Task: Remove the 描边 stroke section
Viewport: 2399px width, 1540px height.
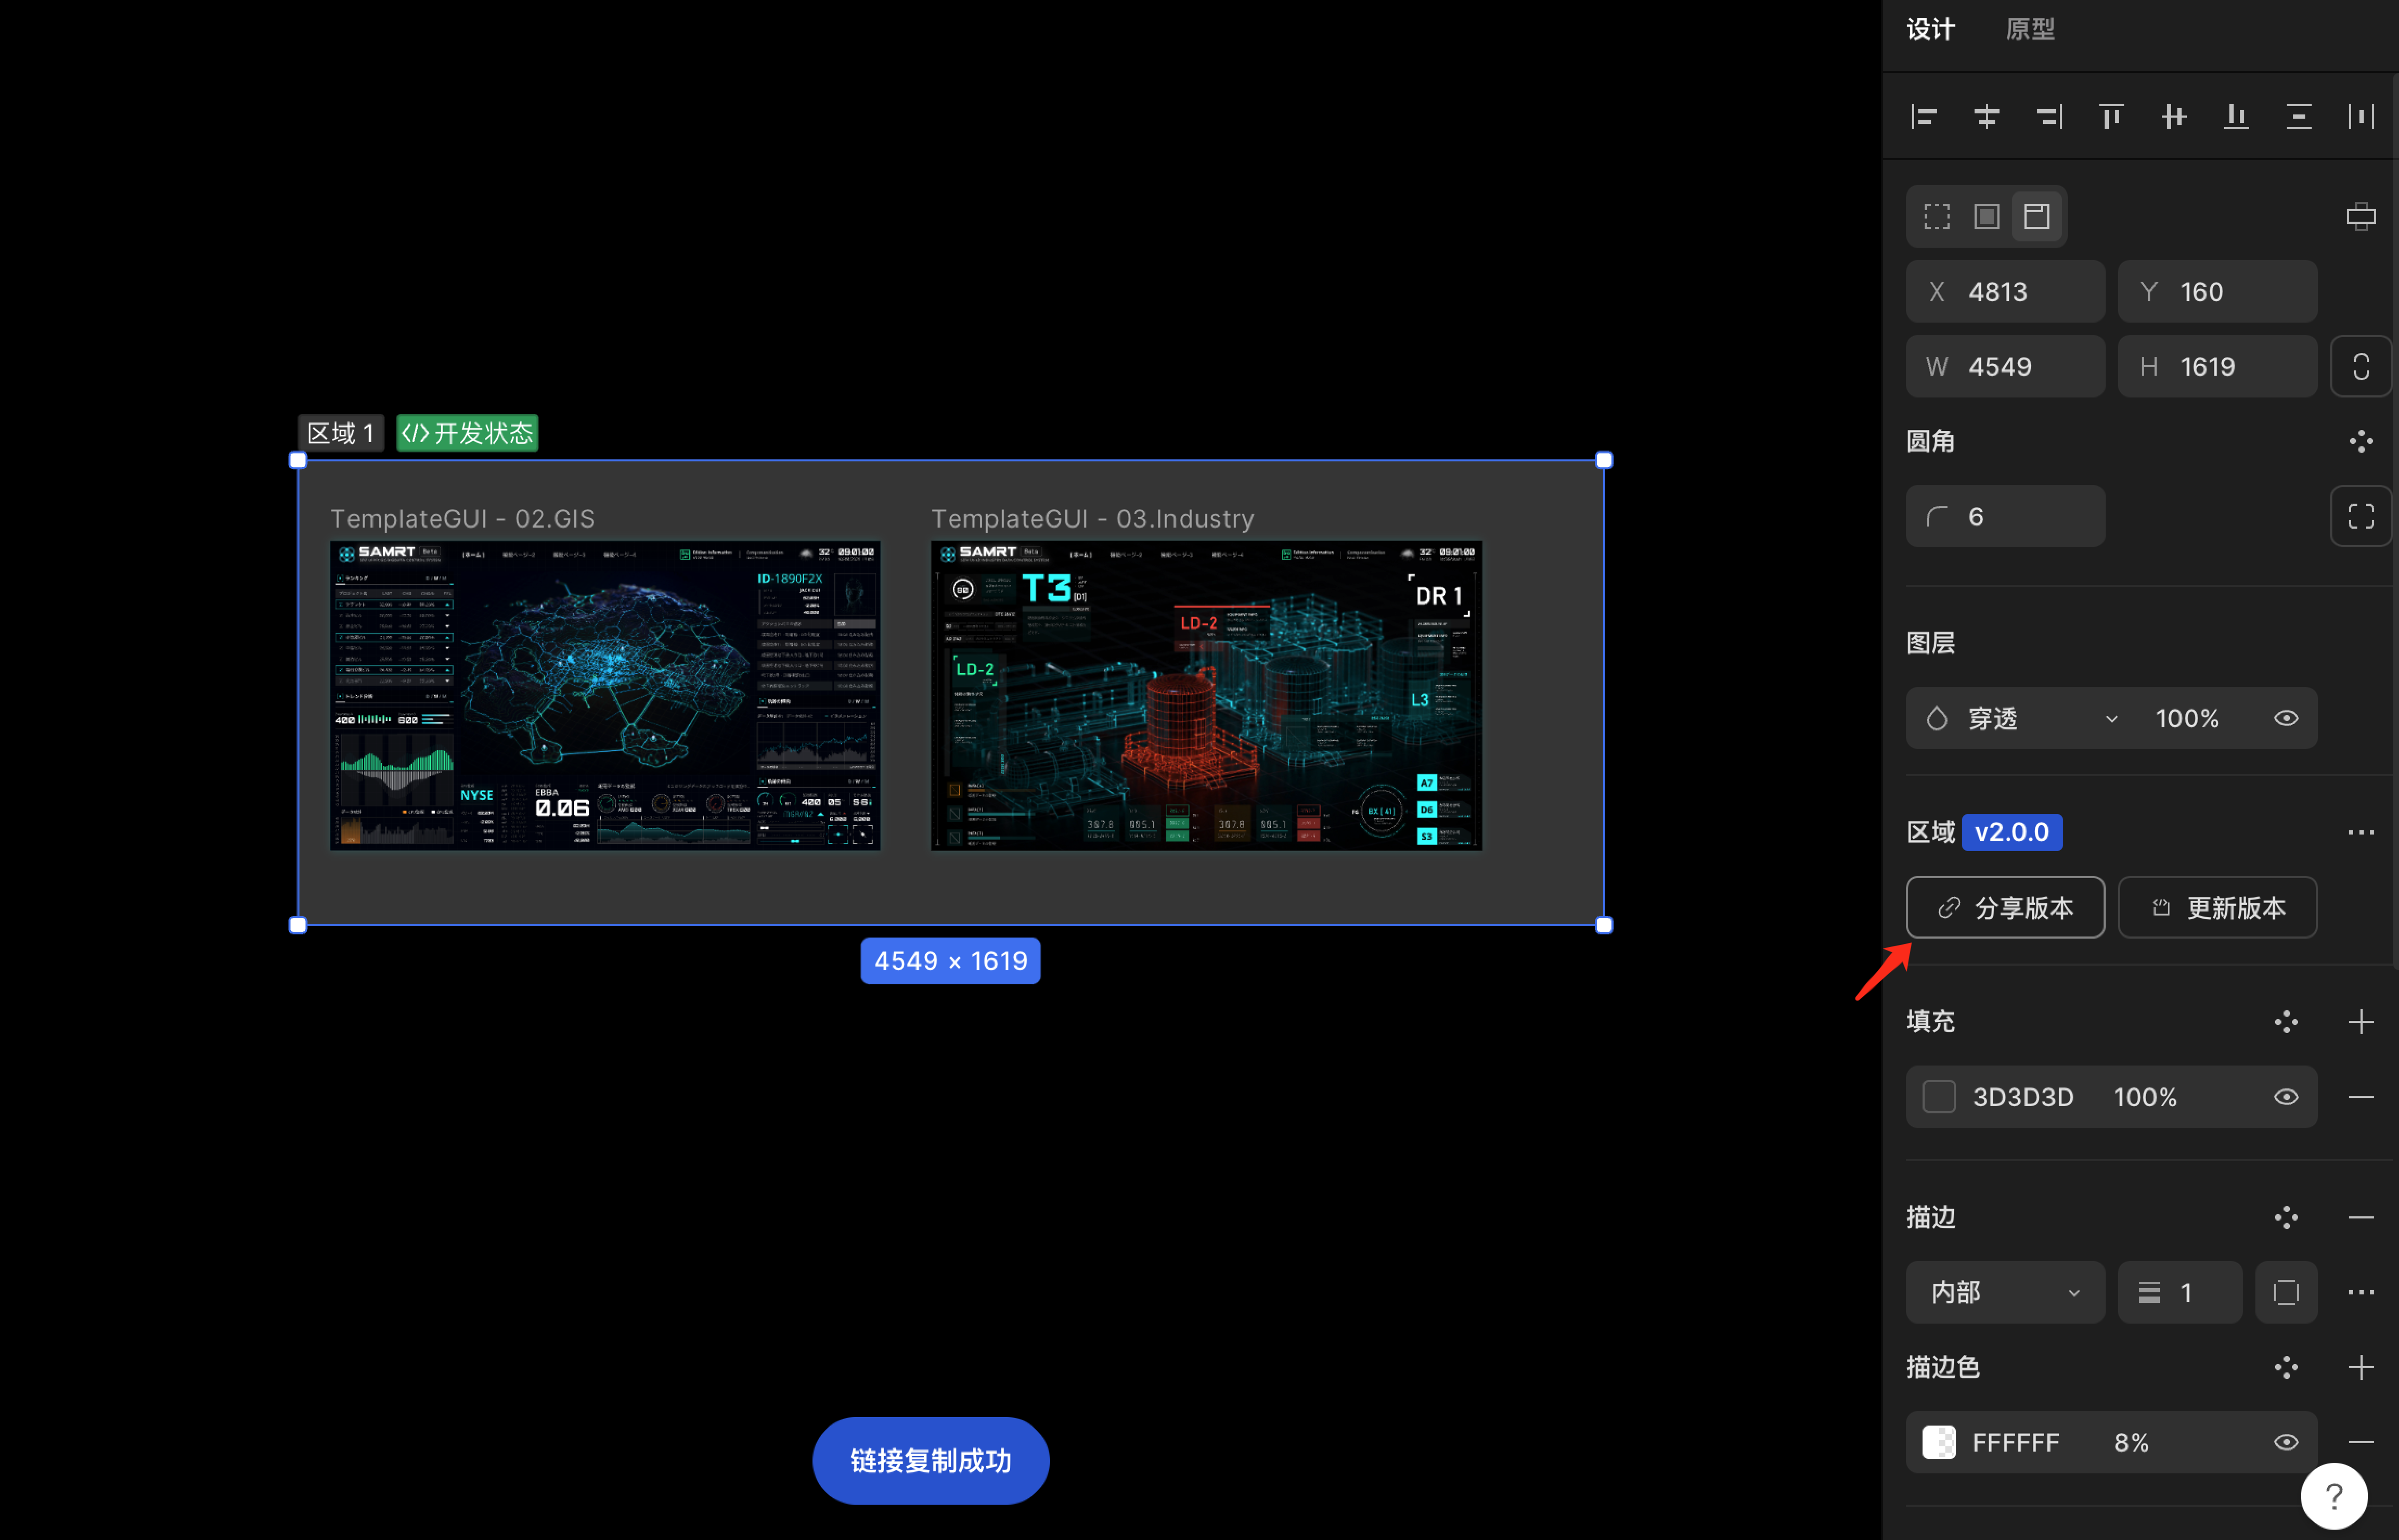Action: 2361,1217
